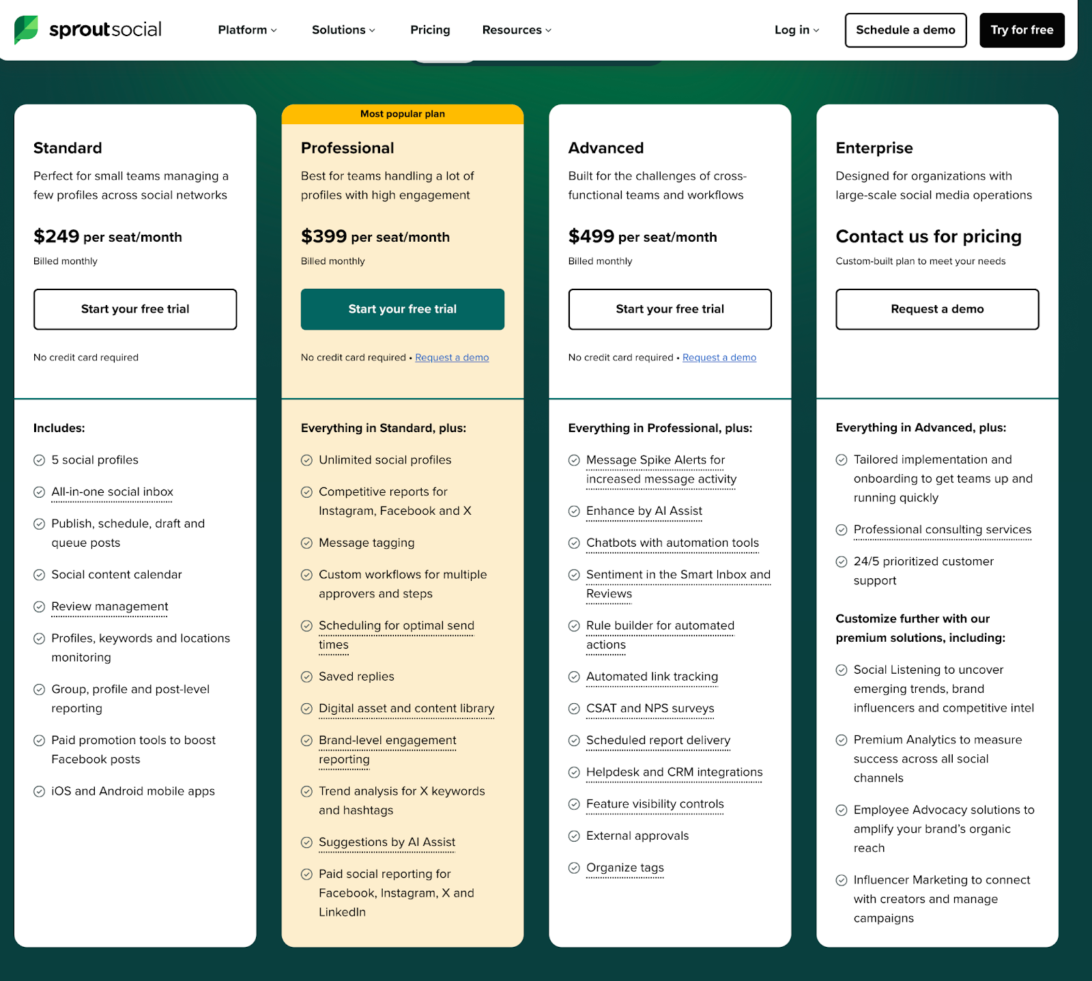Image resolution: width=1092 pixels, height=981 pixels.
Task: Click Brand-level engagement reporting term
Action: click(388, 750)
